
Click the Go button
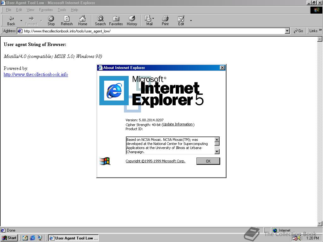pyautogui.click(x=298, y=31)
